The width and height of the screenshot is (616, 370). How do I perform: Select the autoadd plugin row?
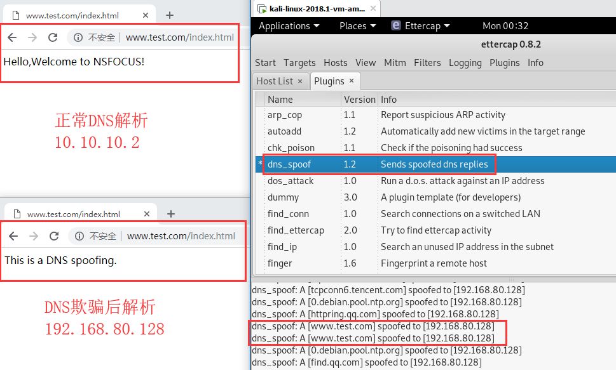[435, 131]
